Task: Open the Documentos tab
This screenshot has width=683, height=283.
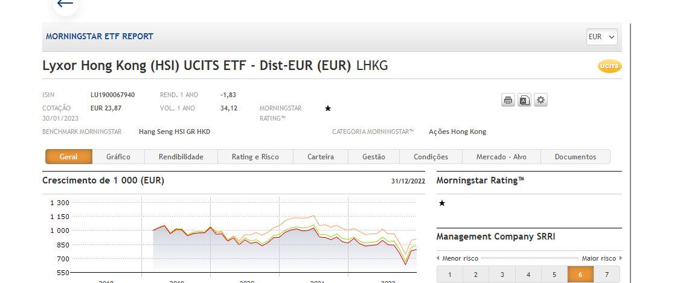Action: [575, 157]
